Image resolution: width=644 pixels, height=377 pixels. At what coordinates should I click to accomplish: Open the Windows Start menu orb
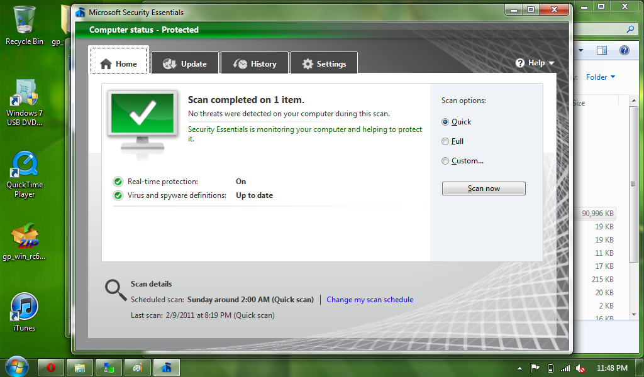[17, 366]
